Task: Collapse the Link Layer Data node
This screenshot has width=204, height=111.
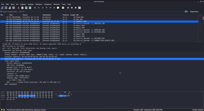Action: click(x=4, y=61)
